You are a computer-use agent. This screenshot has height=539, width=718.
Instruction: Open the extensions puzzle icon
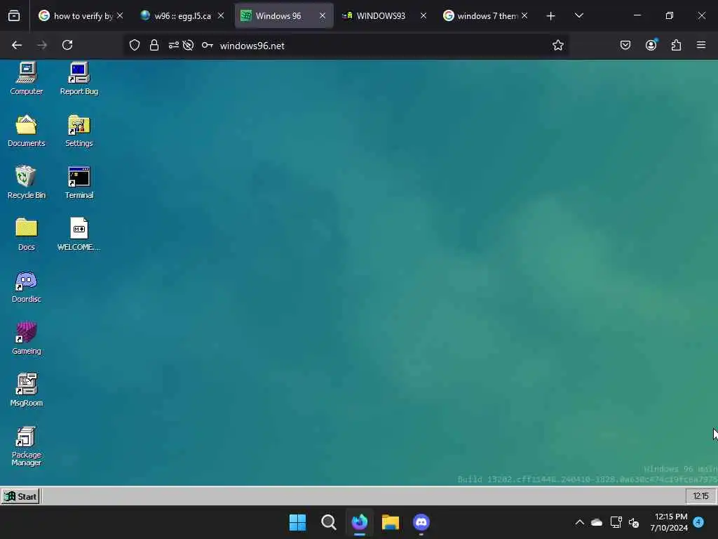click(x=676, y=46)
